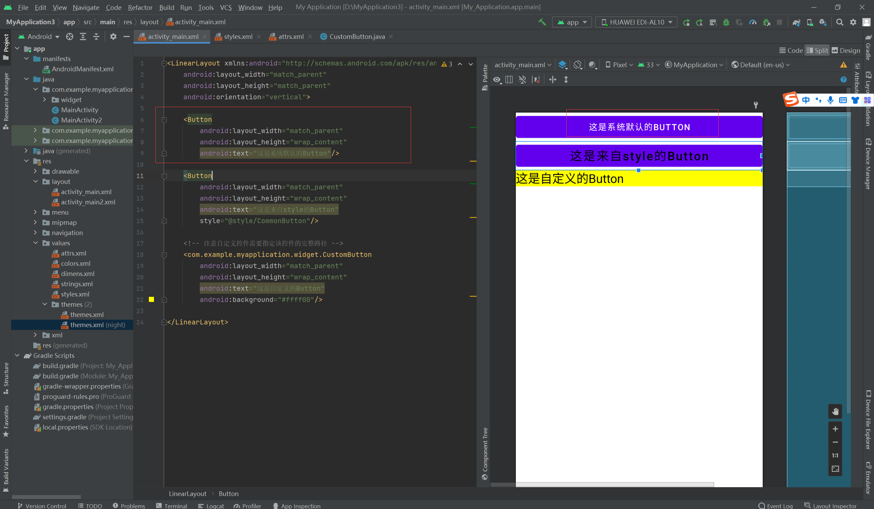
Task: Open the Version Control tool window
Action: point(42,506)
